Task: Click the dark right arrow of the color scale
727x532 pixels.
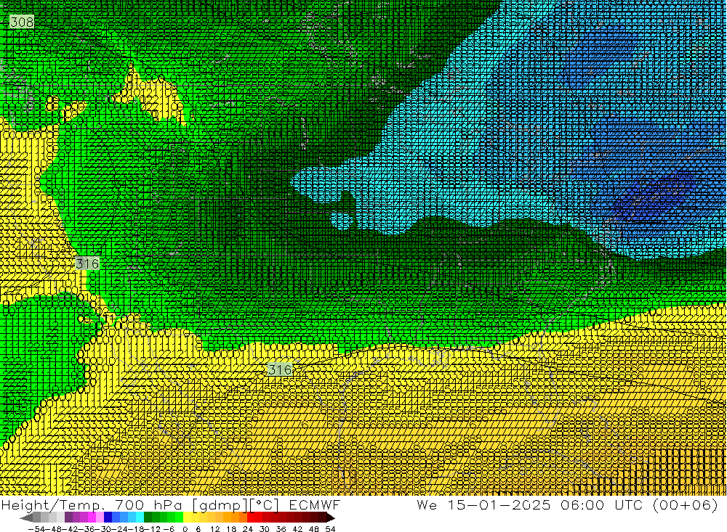Action: [x=331, y=517]
